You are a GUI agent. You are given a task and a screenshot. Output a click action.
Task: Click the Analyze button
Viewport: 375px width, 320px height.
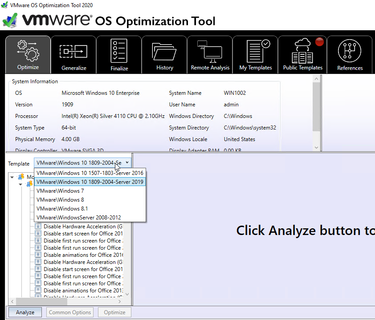(x=25, y=312)
